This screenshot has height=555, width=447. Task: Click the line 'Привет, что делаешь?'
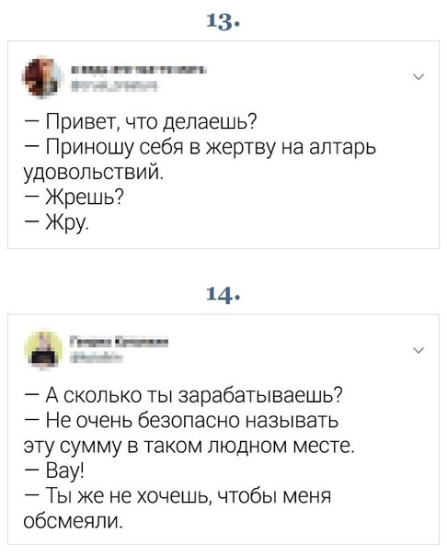tap(141, 123)
